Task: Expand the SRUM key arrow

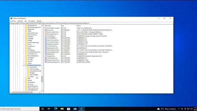Action: tap(24, 80)
